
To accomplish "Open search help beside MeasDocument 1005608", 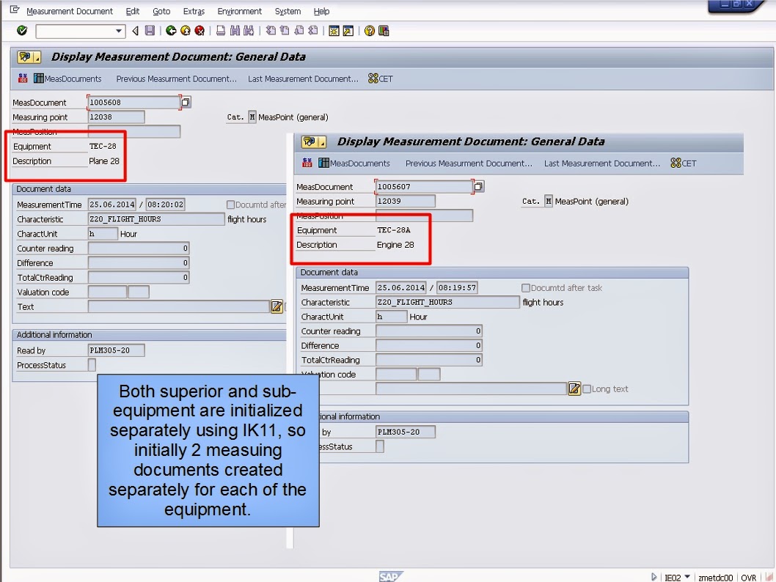I will (x=186, y=103).
